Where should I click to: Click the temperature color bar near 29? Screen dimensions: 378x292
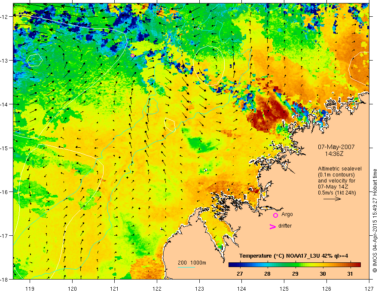click(x=295, y=265)
